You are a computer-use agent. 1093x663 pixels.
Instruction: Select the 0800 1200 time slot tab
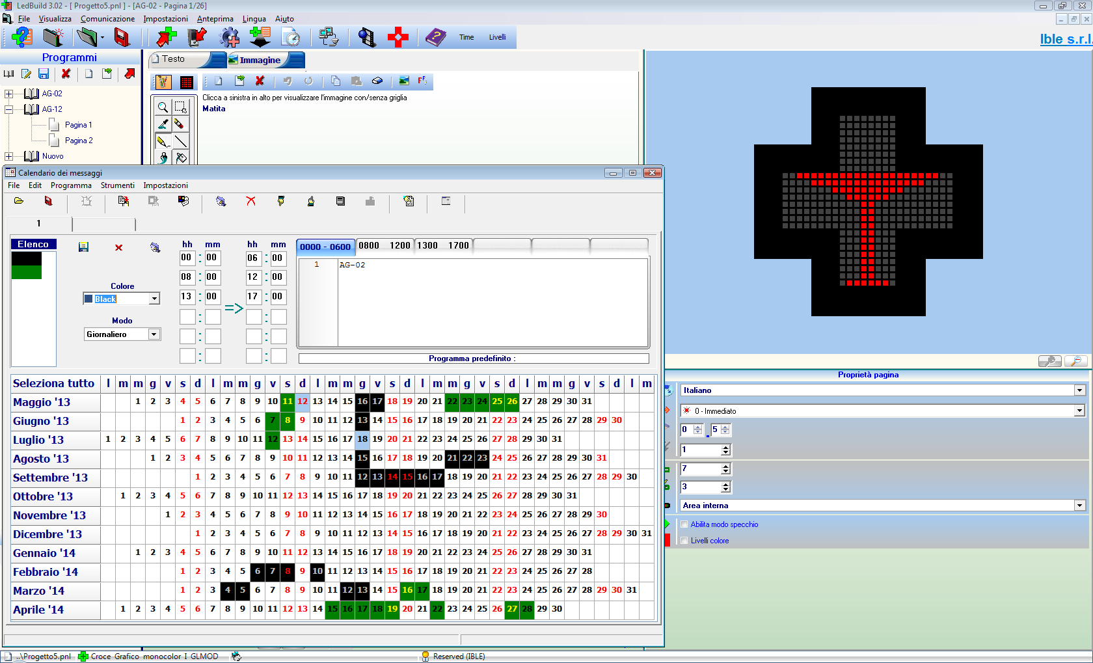coord(385,245)
